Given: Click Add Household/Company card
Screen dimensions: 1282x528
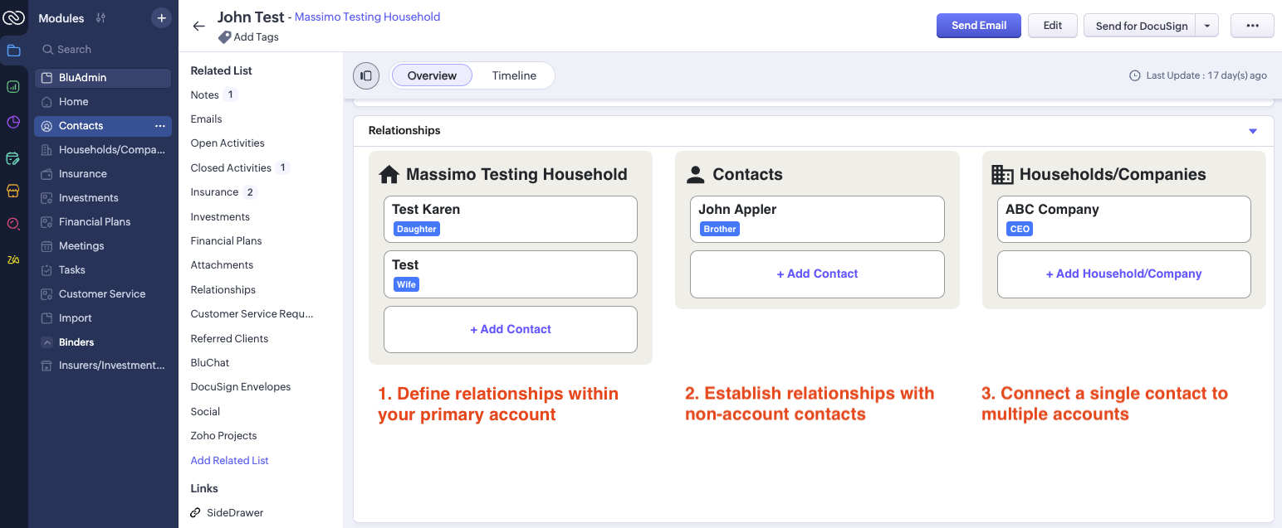Looking at the screenshot, I should pos(1123,274).
